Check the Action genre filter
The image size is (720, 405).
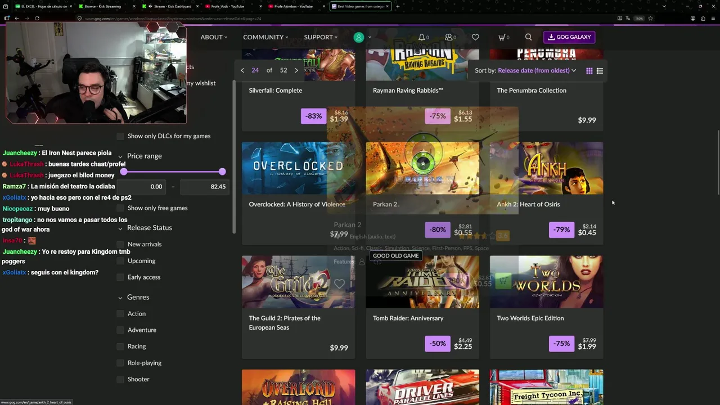tap(120, 314)
